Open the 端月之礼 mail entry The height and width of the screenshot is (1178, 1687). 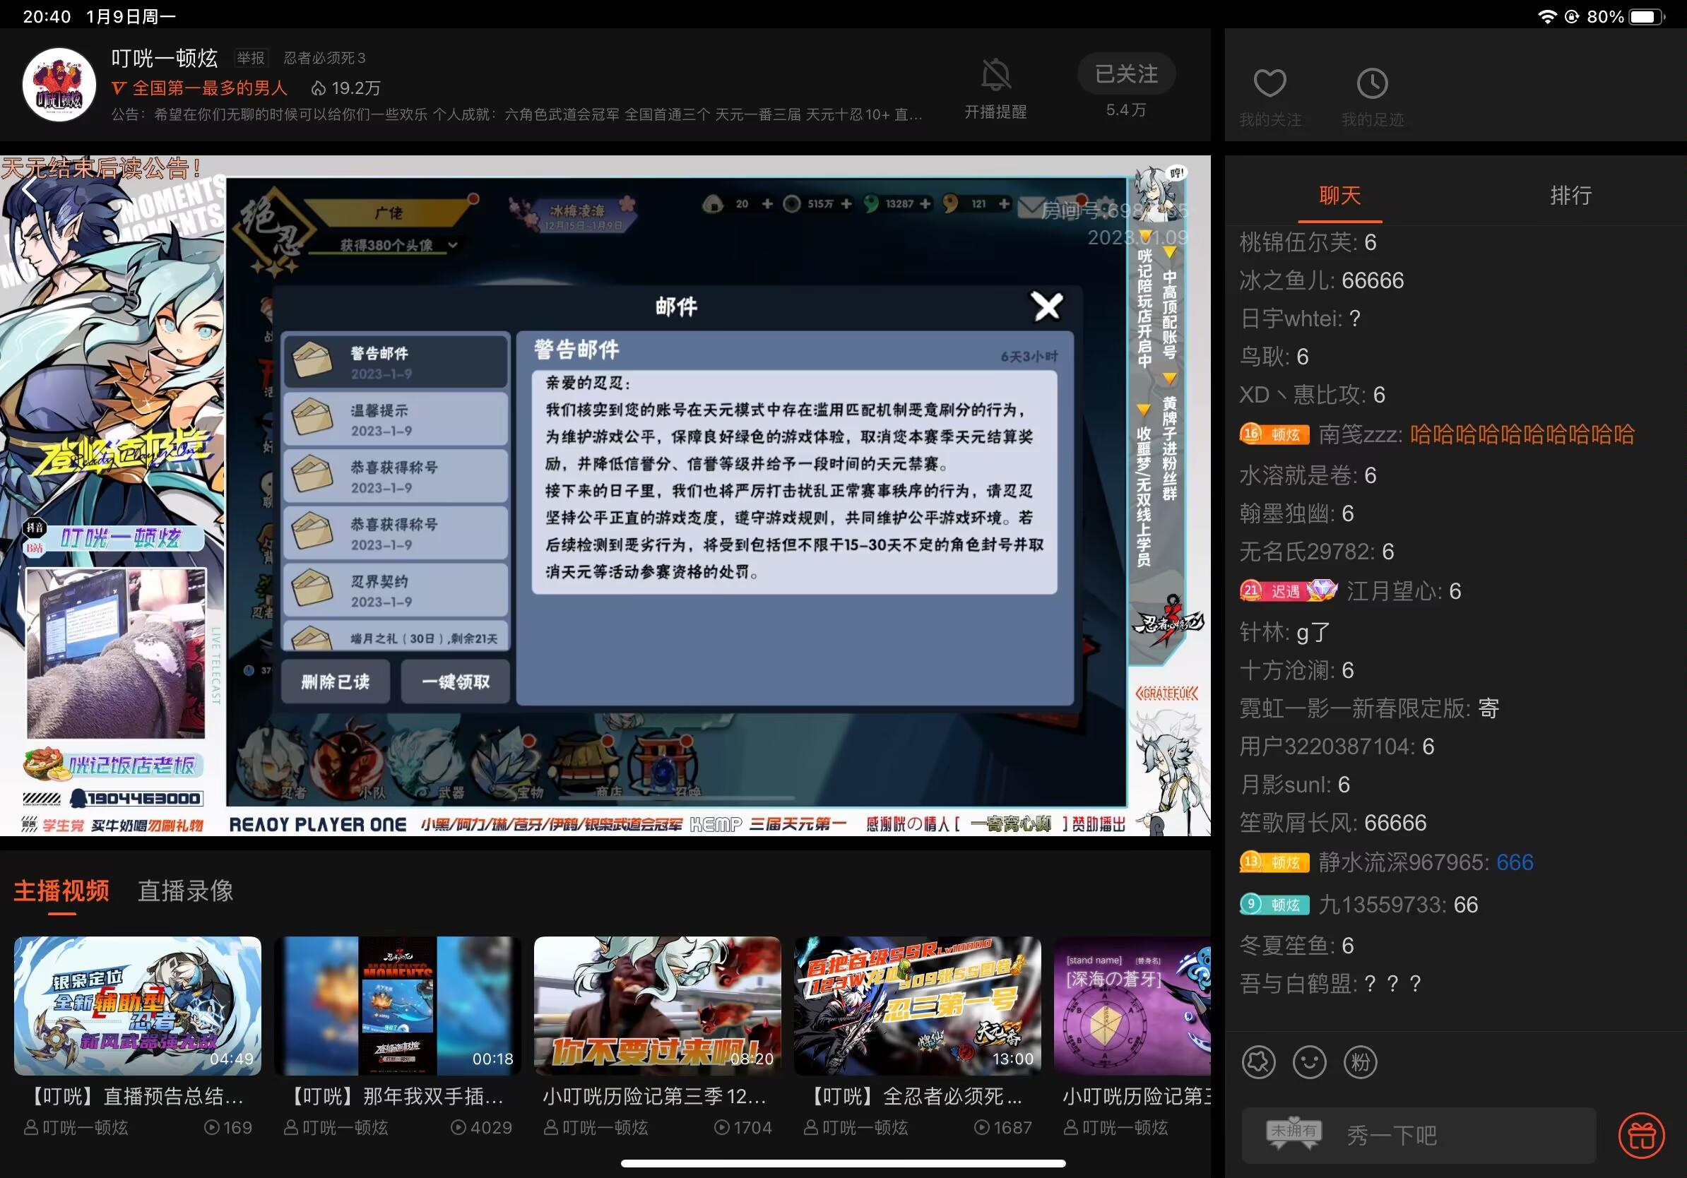coord(396,636)
